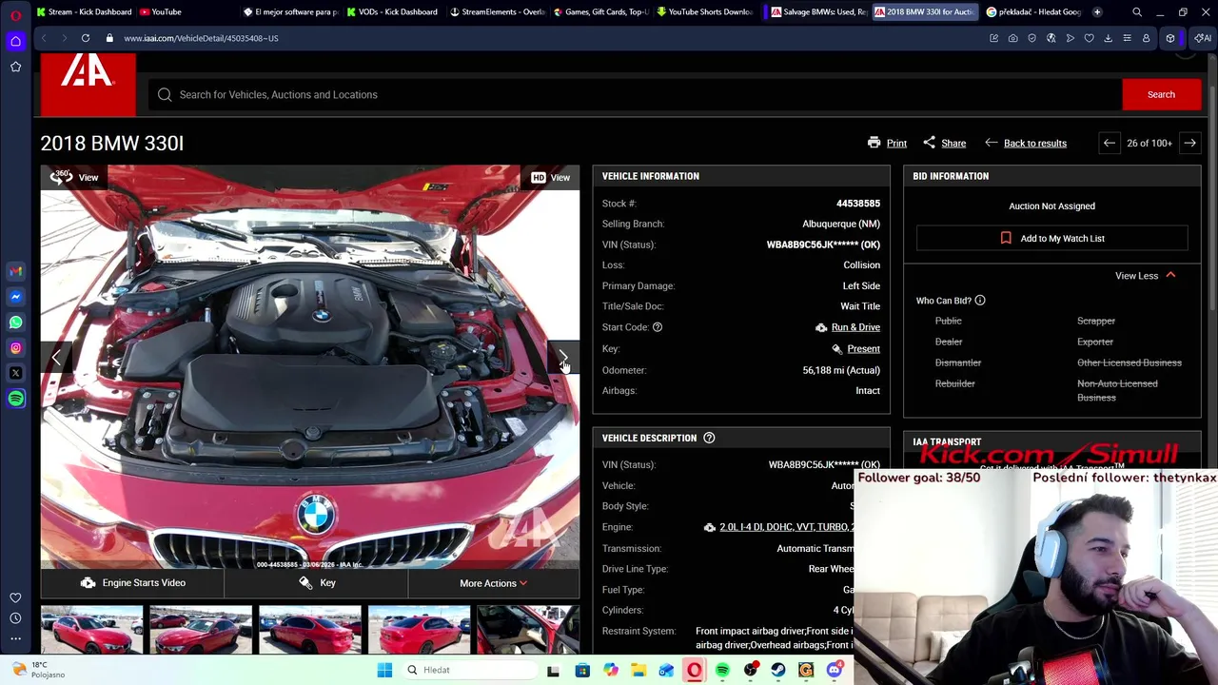Open the sidebar history clock icon

coord(15,618)
